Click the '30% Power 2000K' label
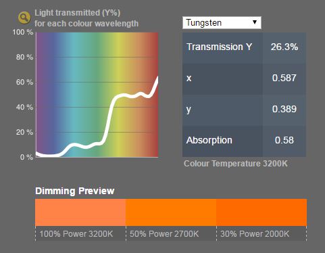 [255, 234]
